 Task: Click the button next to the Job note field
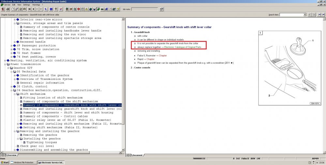[x=162, y=9]
